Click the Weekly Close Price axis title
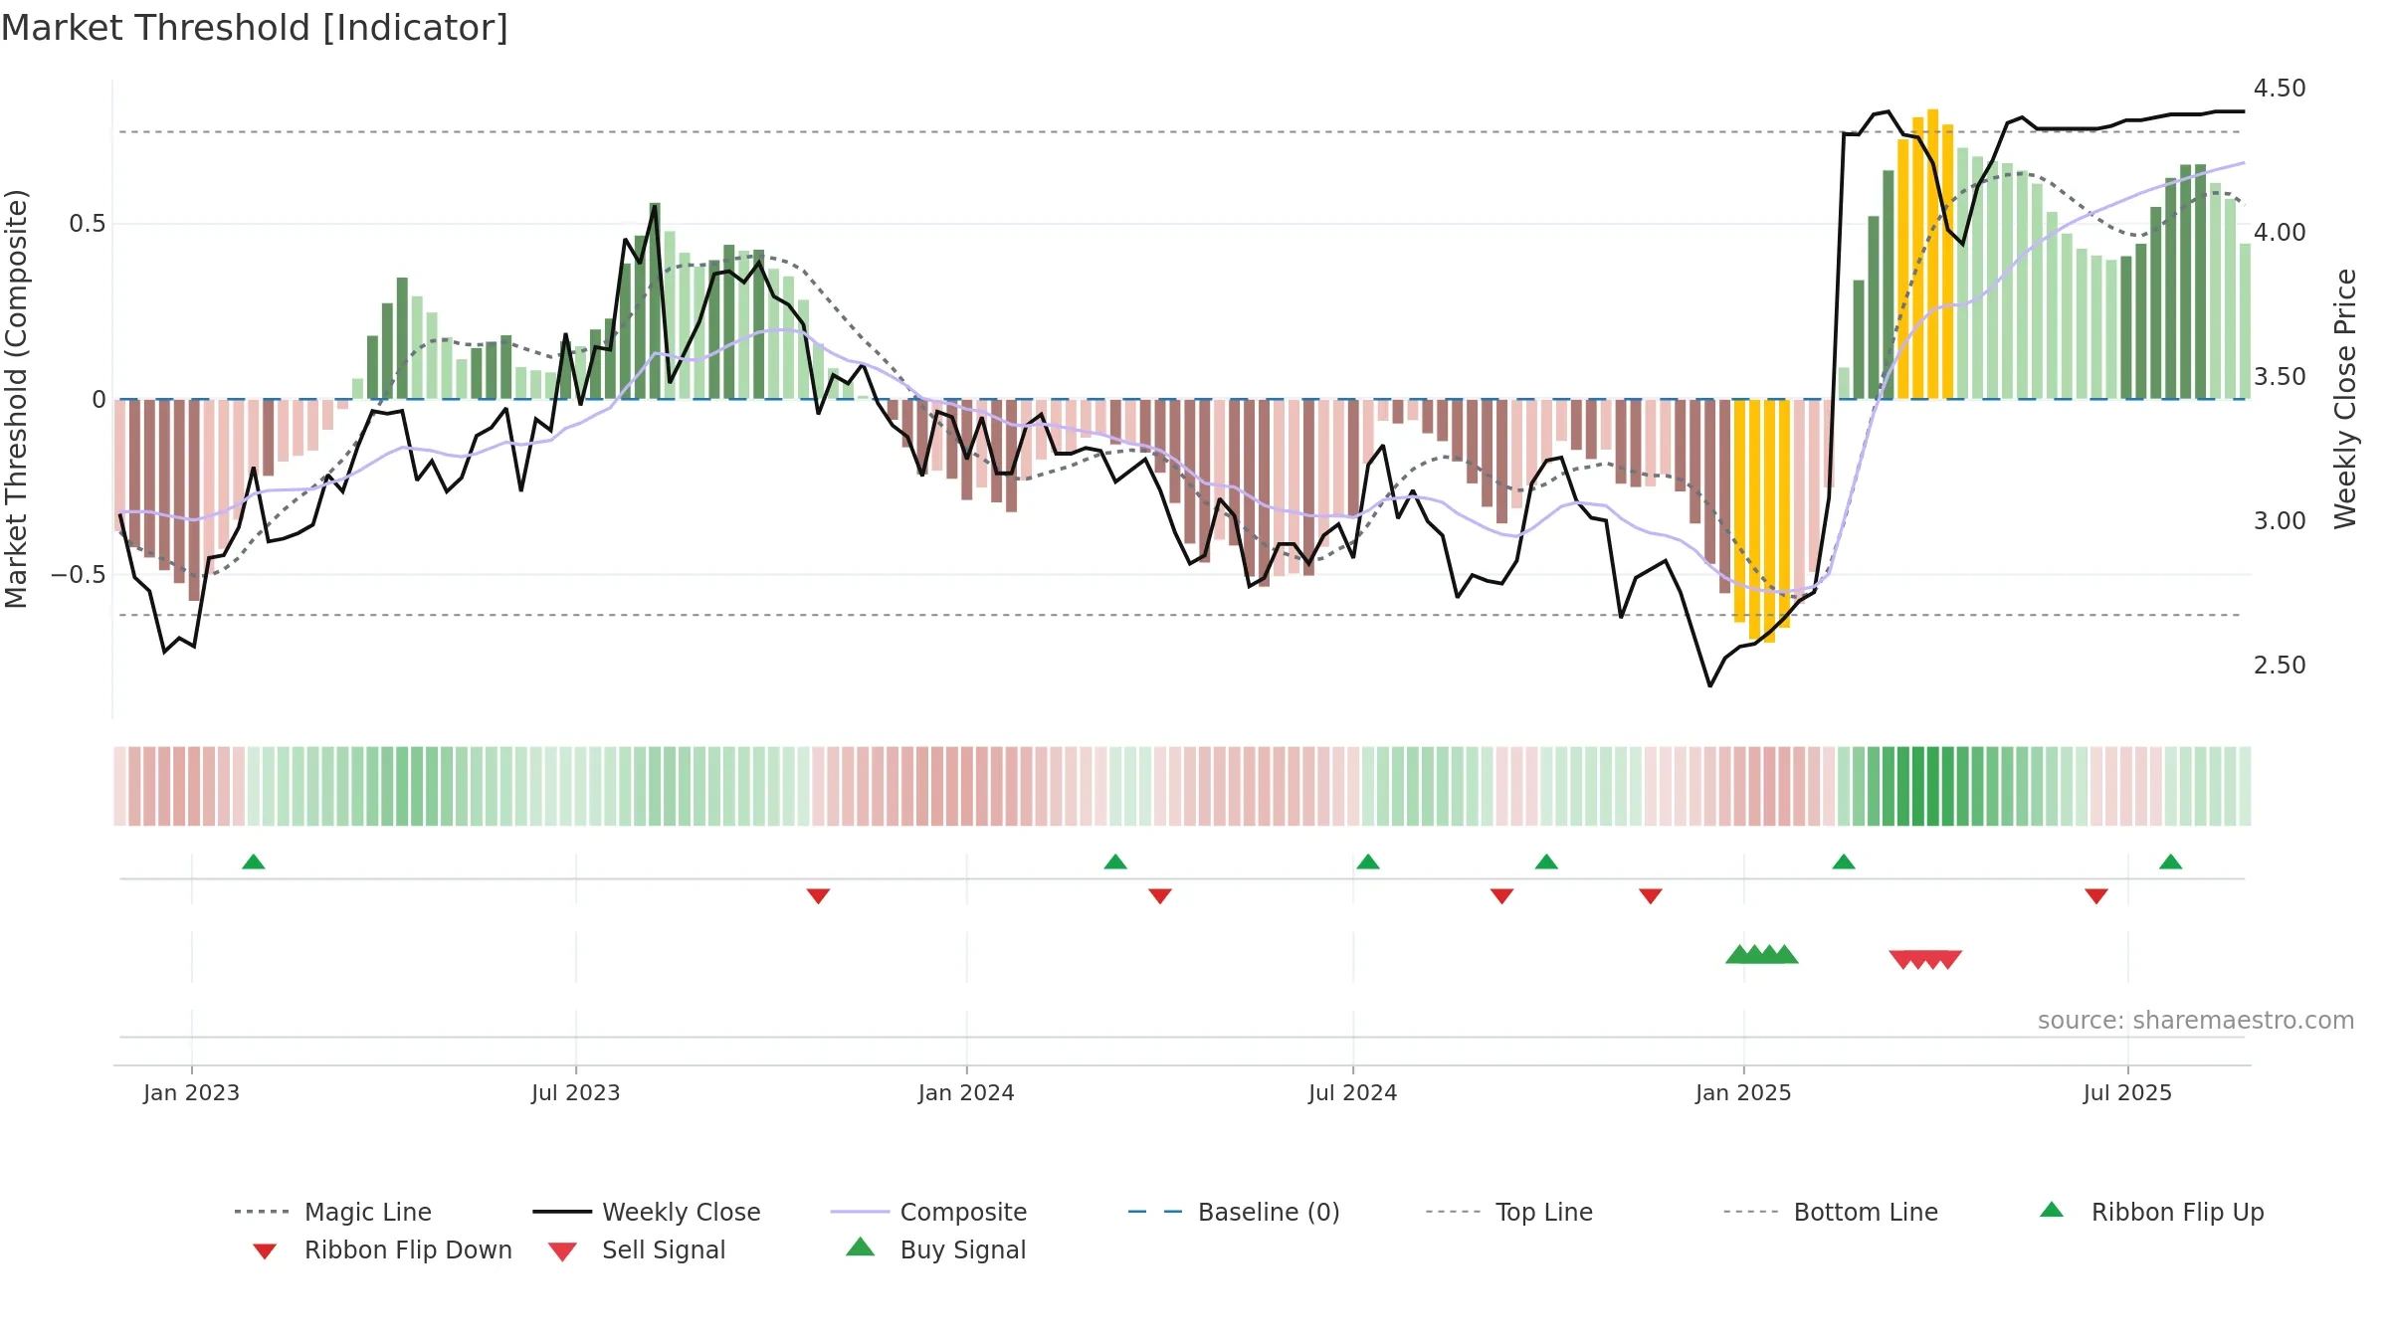The image size is (2388, 1343). point(2345,399)
